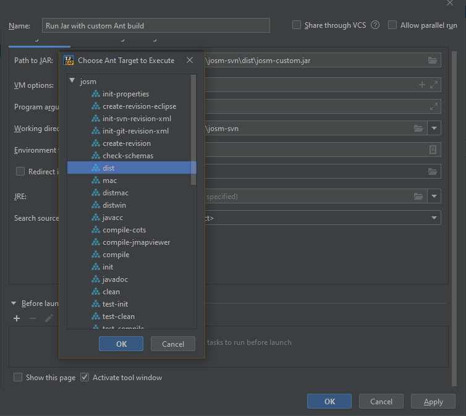Uncheck Activate tool window checkbox
The width and height of the screenshot is (466, 416).
tap(85, 377)
